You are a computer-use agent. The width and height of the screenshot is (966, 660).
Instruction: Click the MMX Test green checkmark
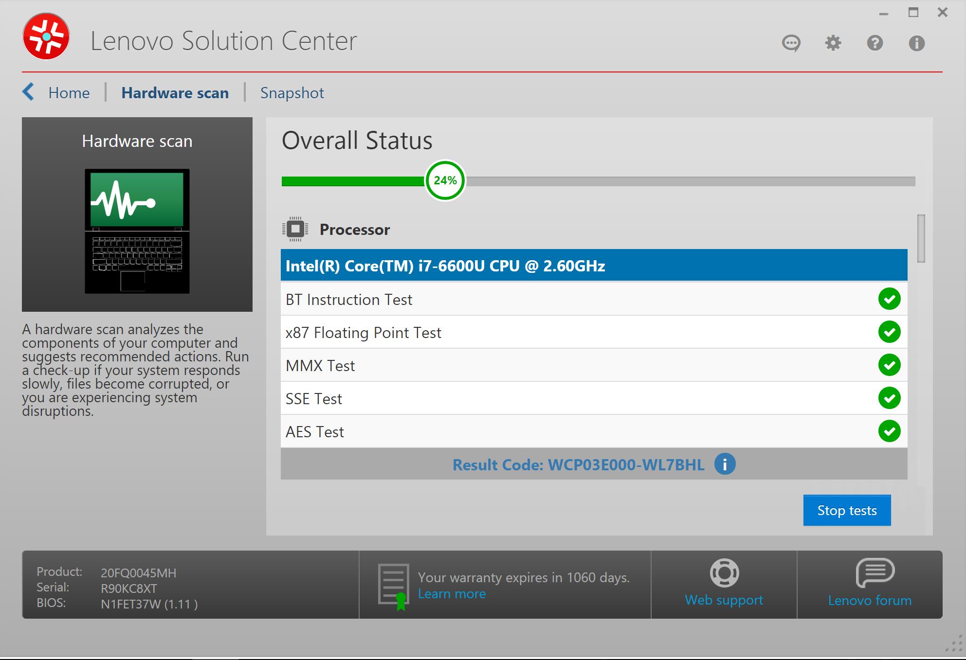pyautogui.click(x=890, y=365)
